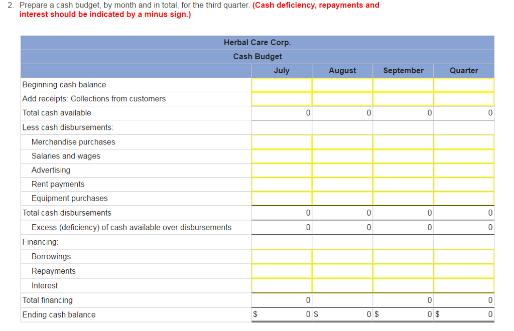Focus the September Repayments field
The height and width of the screenshot is (331, 514).
coord(403,271)
